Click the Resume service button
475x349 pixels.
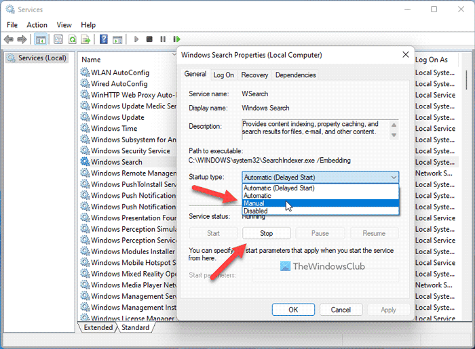374,233
